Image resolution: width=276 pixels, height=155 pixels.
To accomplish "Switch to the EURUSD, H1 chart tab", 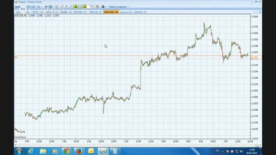I will pos(140,12).
